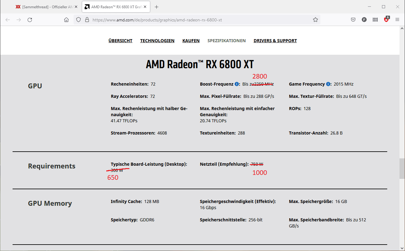Click the Ray Accelerators: 72 entry
The image size is (405, 251).
tap(133, 96)
